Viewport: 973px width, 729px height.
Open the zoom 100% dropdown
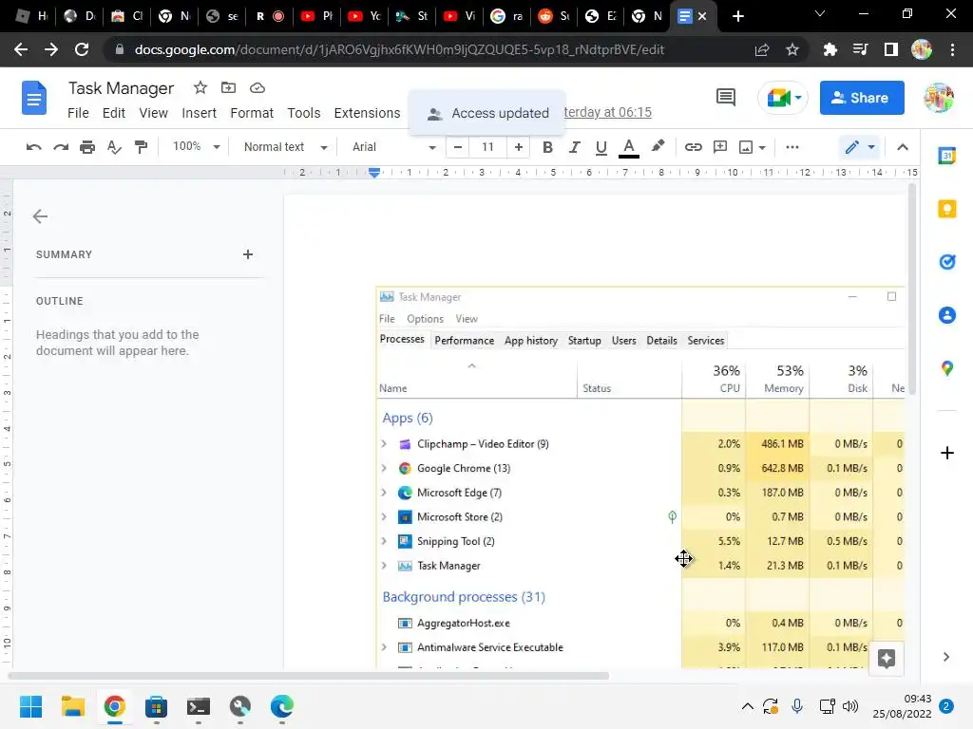(196, 146)
